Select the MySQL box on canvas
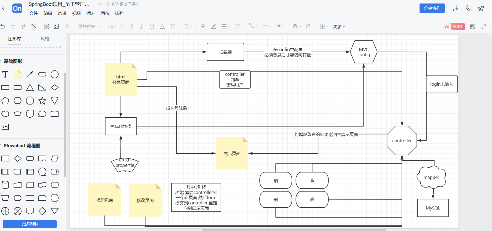Image resolution: width=492 pixels, height=231 pixels. tap(433, 208)
